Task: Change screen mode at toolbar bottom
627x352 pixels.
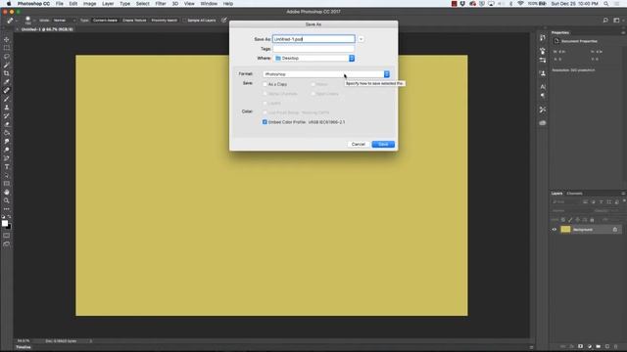Action: [7, 244]
